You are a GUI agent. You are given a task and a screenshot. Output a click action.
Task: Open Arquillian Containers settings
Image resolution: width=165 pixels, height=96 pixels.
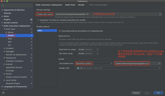[14, 61]
